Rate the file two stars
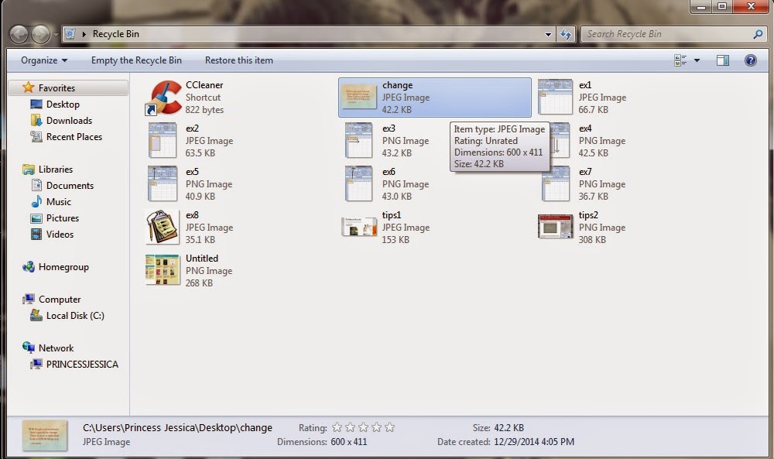The width and height of the screenshot is (774, 459). pos(351,427)
